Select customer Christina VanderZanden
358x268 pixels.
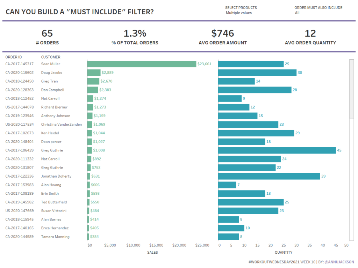61,124
